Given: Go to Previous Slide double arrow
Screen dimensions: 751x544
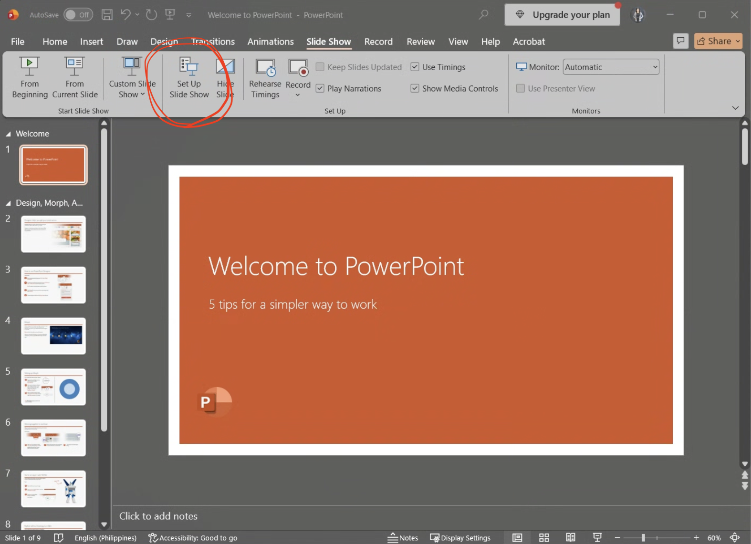Looking at the screenshot, I should tap(745, 475).
